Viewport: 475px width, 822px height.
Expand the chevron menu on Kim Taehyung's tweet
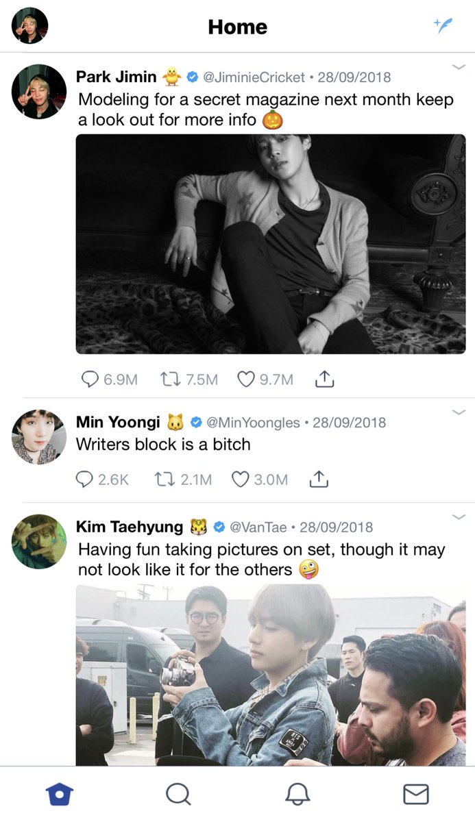459,517
